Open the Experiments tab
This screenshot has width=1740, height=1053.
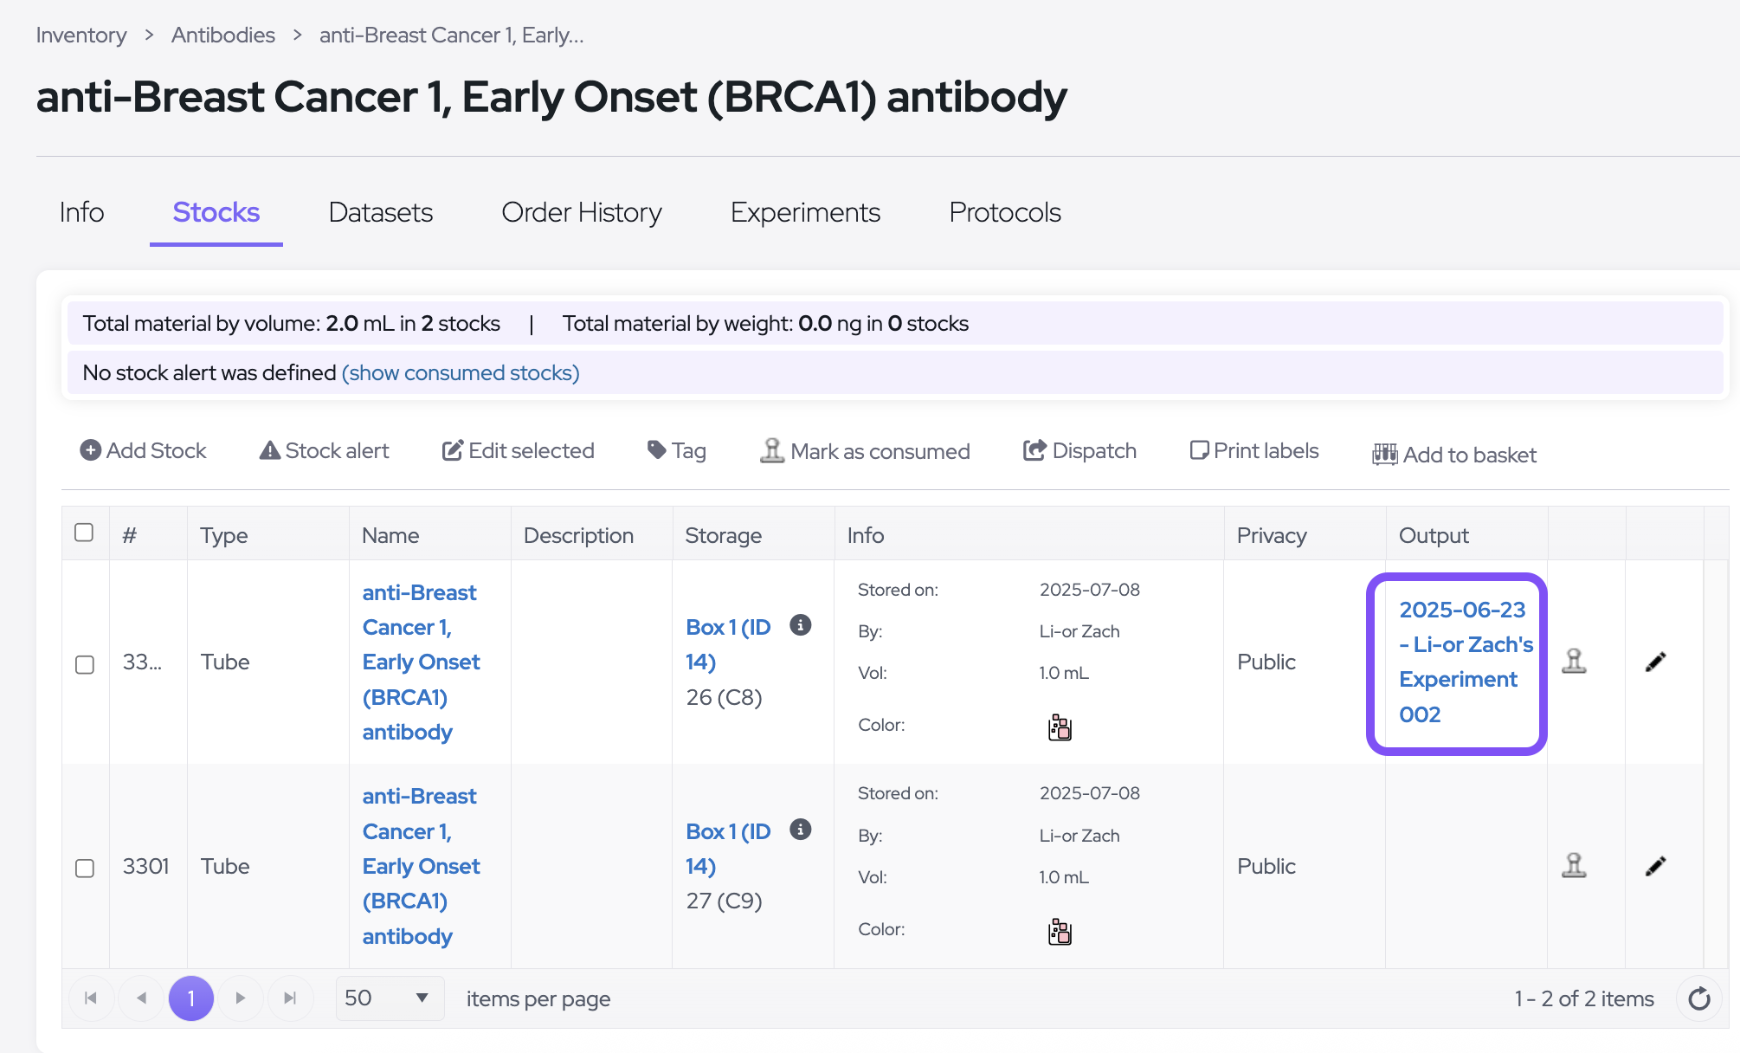pyautogui.click(x=805, y=212)
